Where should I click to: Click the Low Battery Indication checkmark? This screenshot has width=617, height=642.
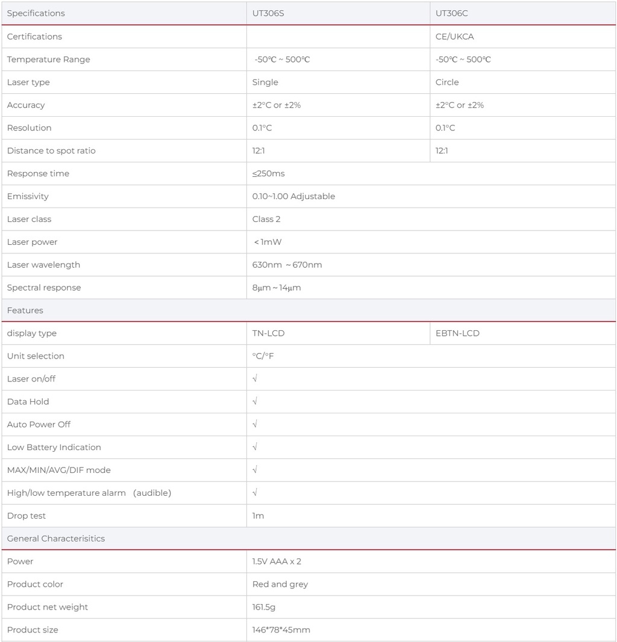coord(255,447)
